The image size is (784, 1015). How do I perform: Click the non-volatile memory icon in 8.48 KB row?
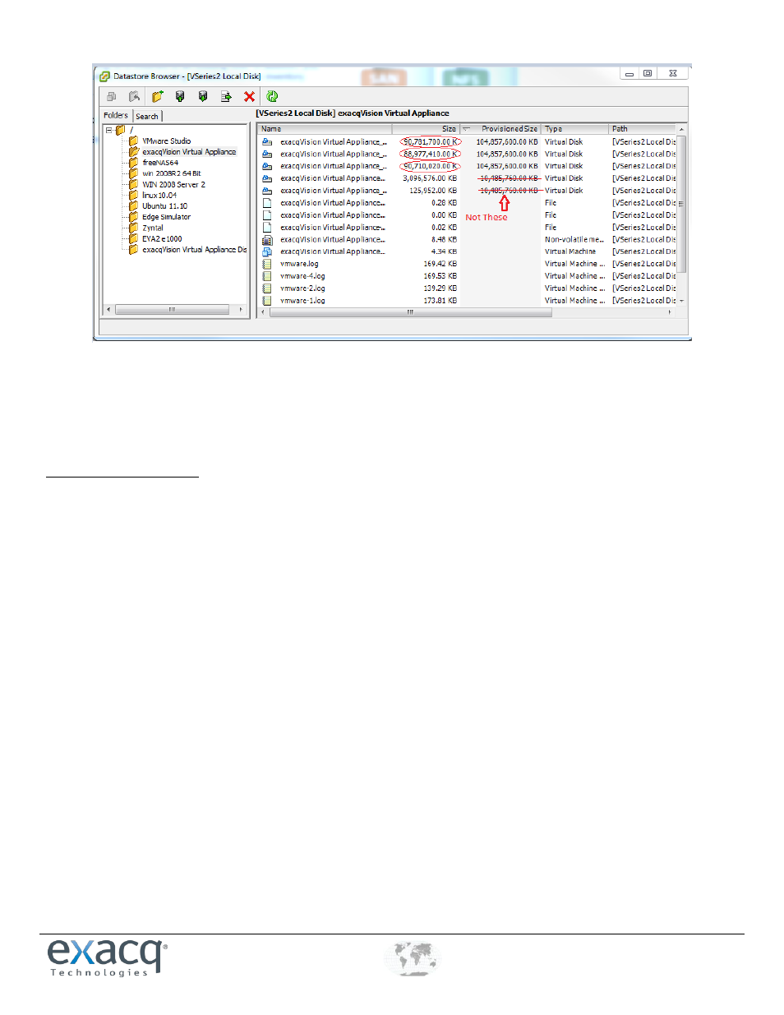pos(267,240)
